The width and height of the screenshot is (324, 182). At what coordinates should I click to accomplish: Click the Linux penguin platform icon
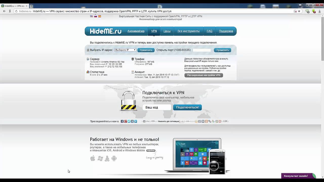pos(107,158)
